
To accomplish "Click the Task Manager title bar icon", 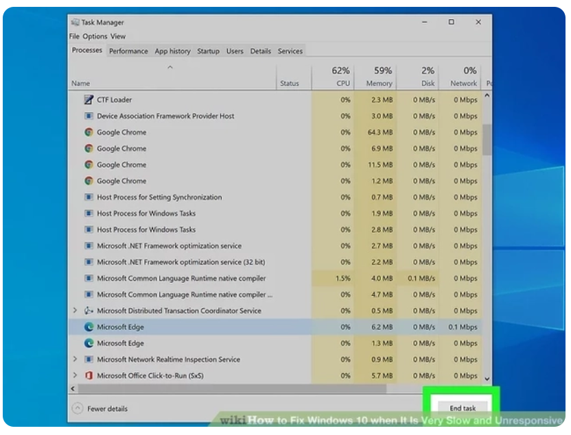I will click(75, 23).
